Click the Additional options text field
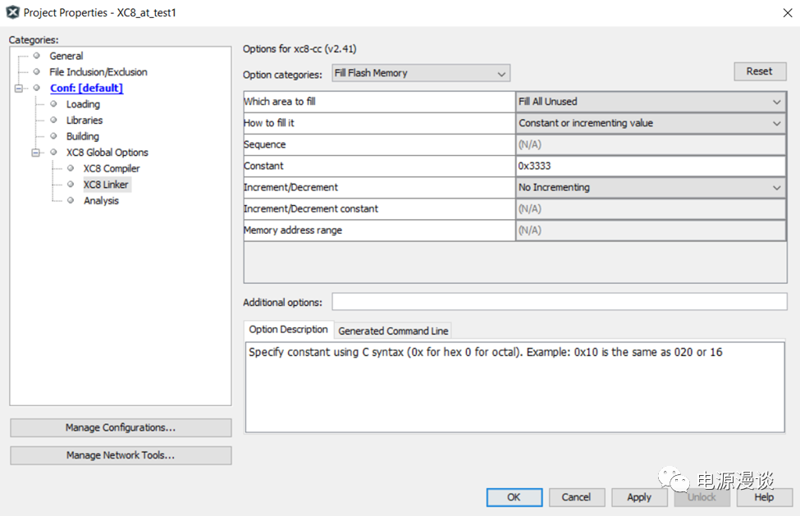The height and width of the screenshot is (516, 800). point(559,302)
